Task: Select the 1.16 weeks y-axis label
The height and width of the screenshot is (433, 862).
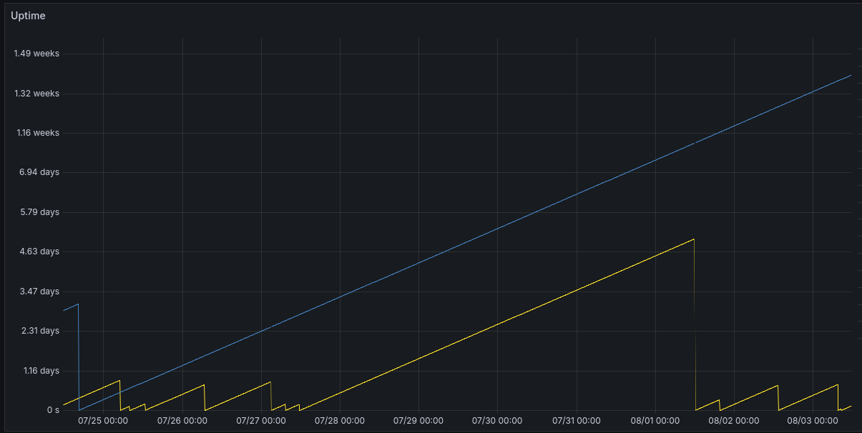Action: tap(36, 133)
